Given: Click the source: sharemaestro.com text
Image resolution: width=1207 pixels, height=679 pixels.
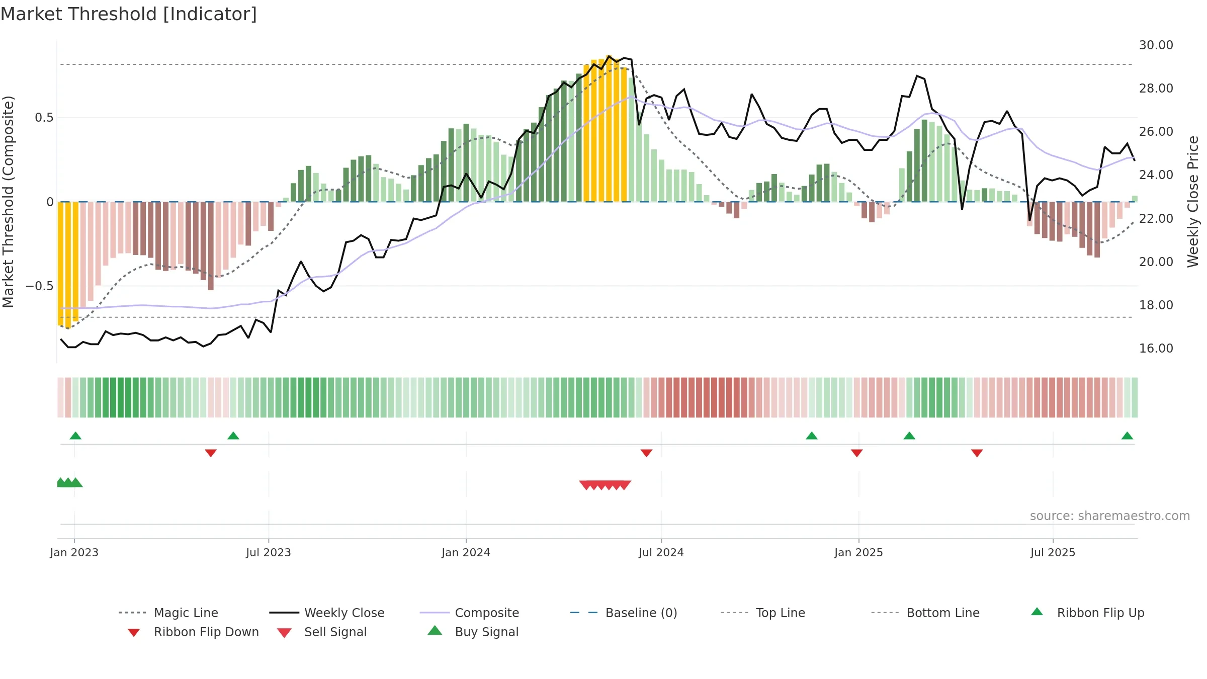Looking at the screenshot, I should (x=1110, y=516).
